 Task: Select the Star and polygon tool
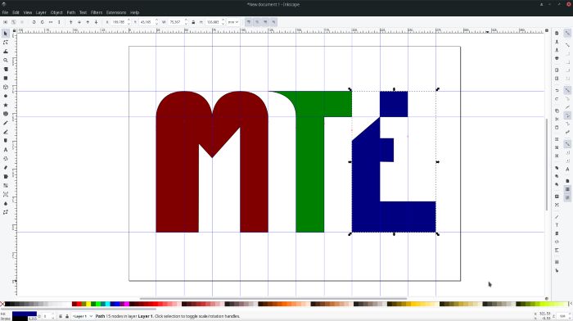tap(6, 105)
